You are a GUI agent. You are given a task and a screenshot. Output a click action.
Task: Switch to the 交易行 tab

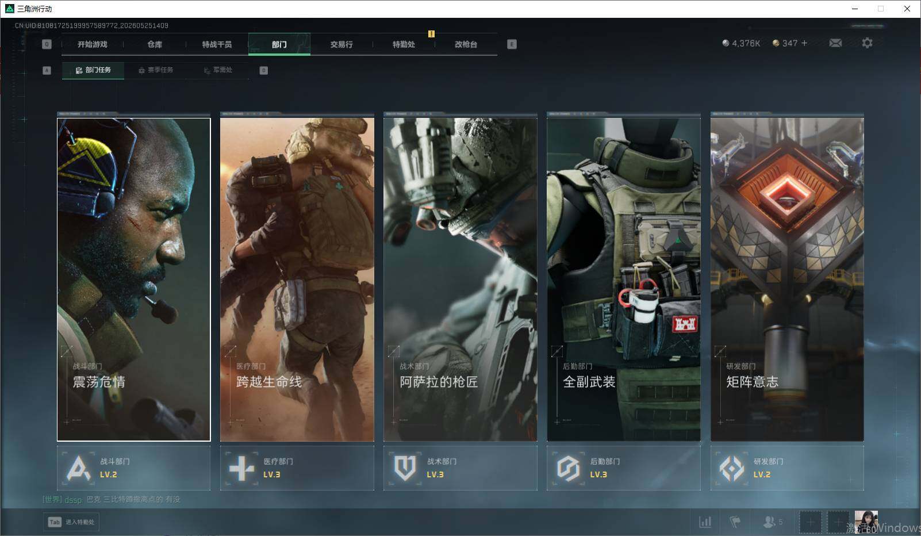(341, 44)
